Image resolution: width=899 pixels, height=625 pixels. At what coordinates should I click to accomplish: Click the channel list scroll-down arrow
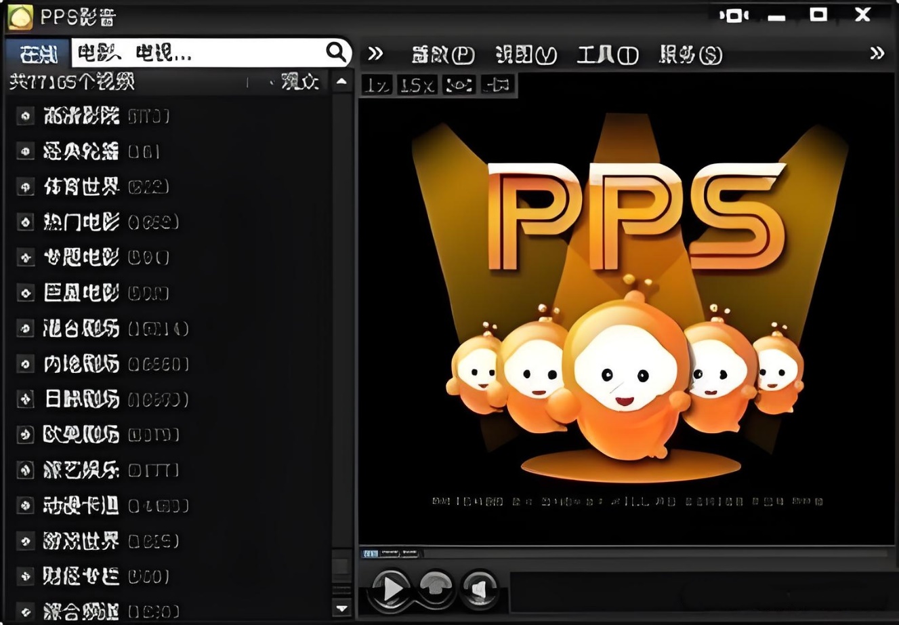[341, 608]
